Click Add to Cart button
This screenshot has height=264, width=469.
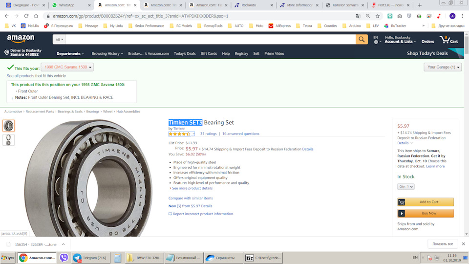coord(426,202)
